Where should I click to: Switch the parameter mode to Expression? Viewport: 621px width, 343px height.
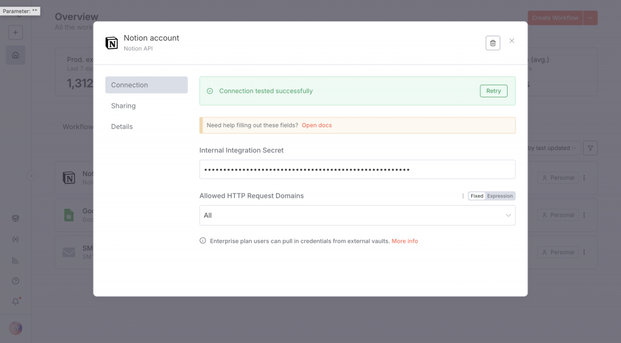[500, 196]
